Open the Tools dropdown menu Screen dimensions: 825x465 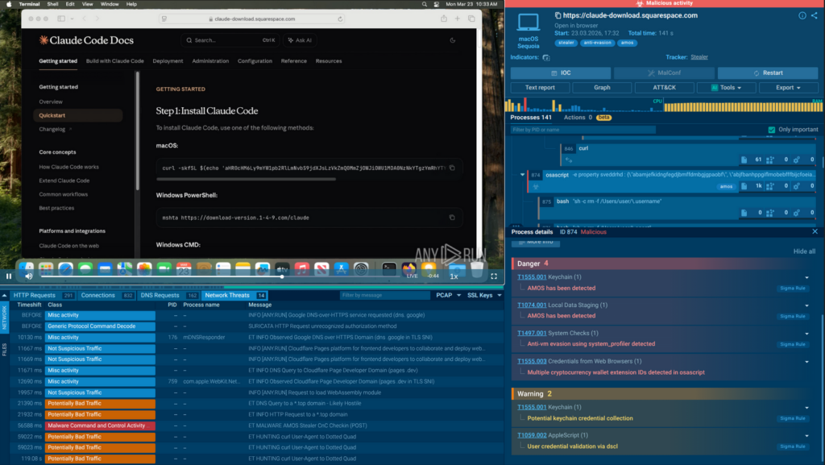(727, 87)
